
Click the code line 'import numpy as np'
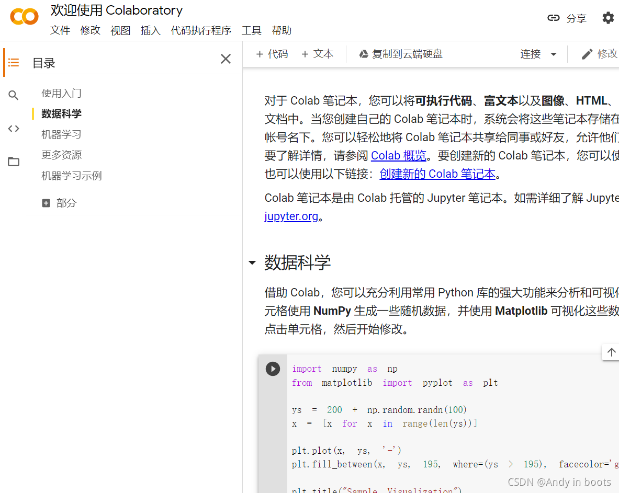point(345,369)
